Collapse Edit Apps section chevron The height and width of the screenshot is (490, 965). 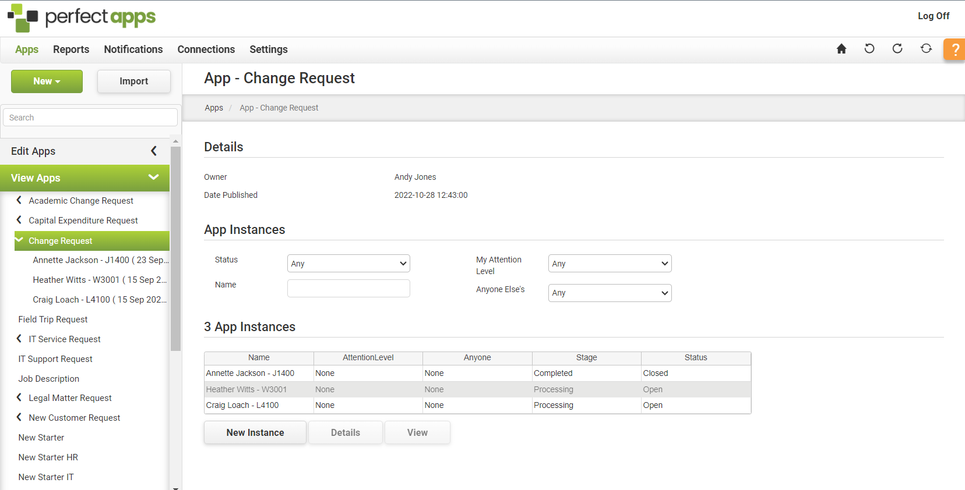[154, 151]
